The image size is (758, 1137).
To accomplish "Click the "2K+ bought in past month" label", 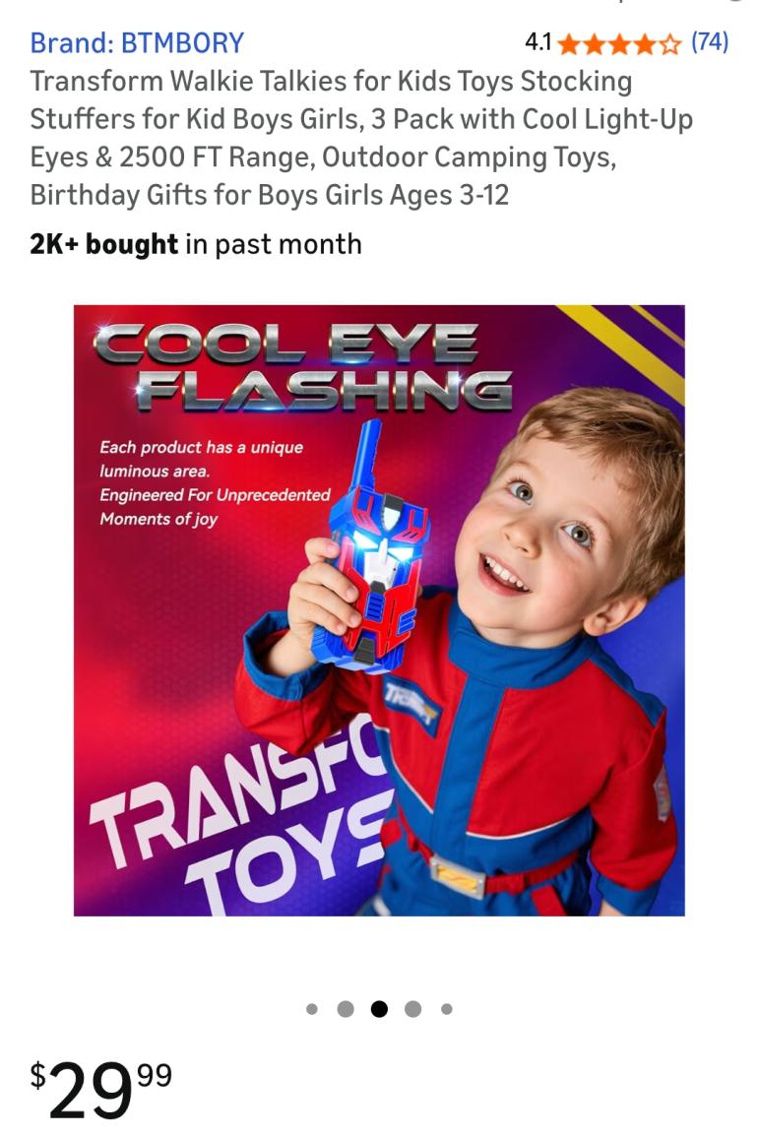I will point(196,244).
